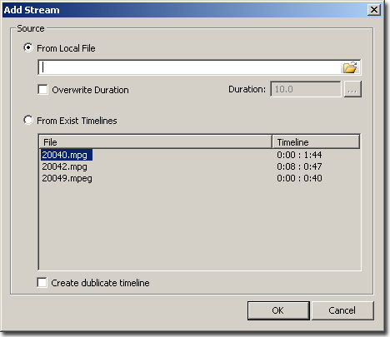Select the 20040.mpg file entry

pyautogui.click(x=67, y=155)
